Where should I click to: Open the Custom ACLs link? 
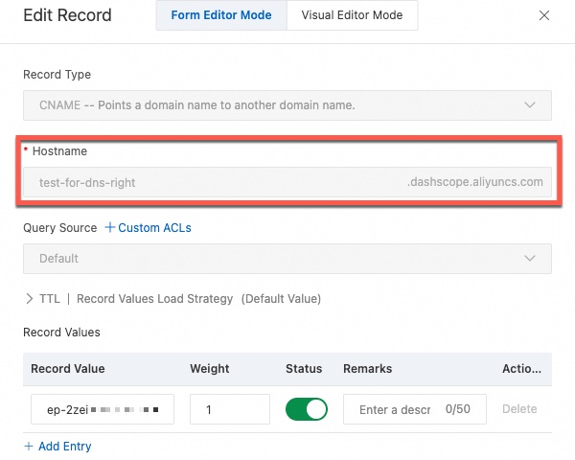(x=154, y=228)
